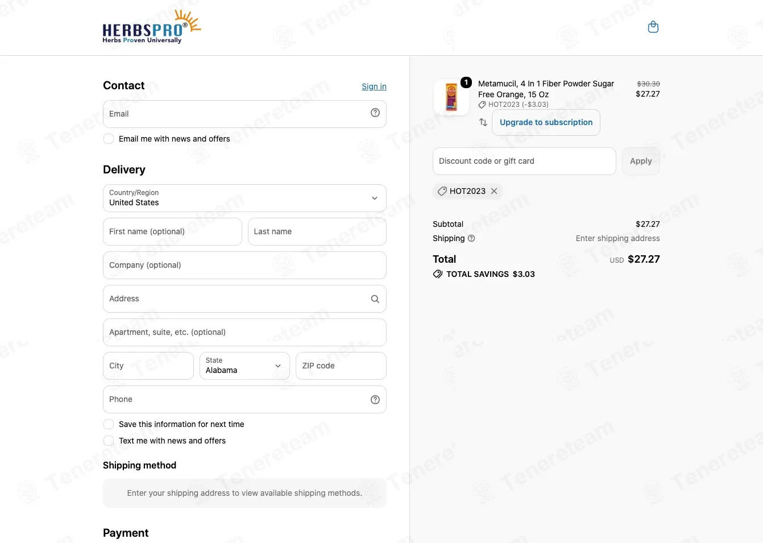Focus the Apartment, suite, etc. field

[x=244, y=332]
